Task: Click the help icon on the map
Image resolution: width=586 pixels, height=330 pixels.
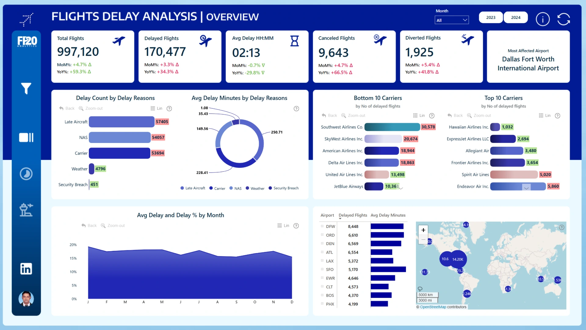Action: 562,227
